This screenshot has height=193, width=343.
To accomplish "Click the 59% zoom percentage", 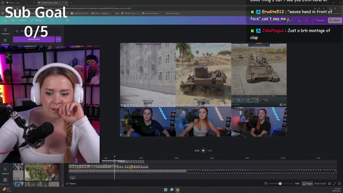I will (297, 184).
